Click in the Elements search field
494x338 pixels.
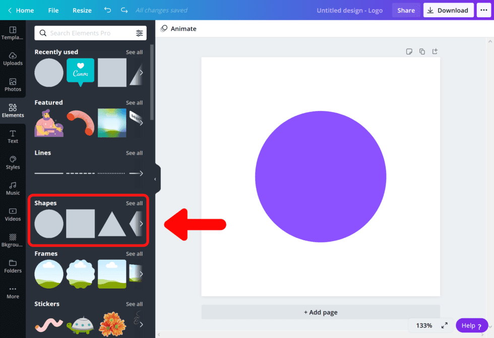pos(86,33)
